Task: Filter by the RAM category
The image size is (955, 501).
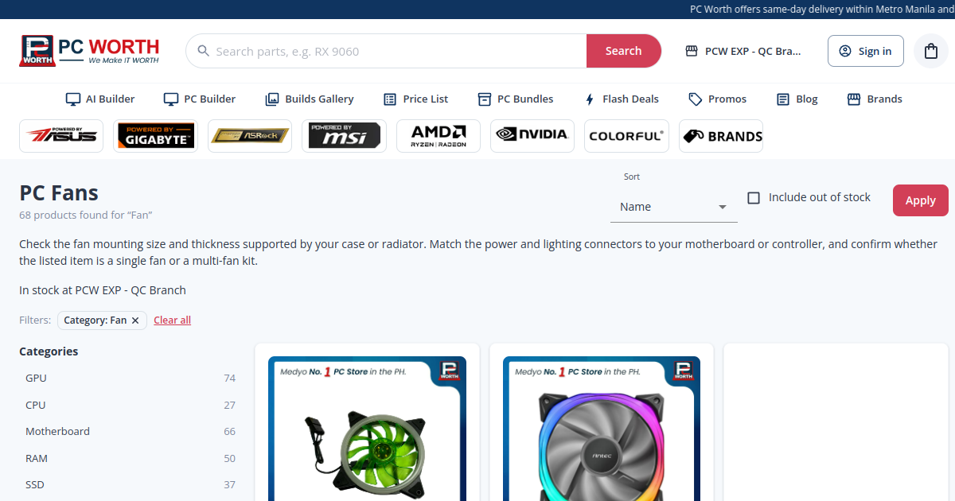Action: tap(131, 458)
